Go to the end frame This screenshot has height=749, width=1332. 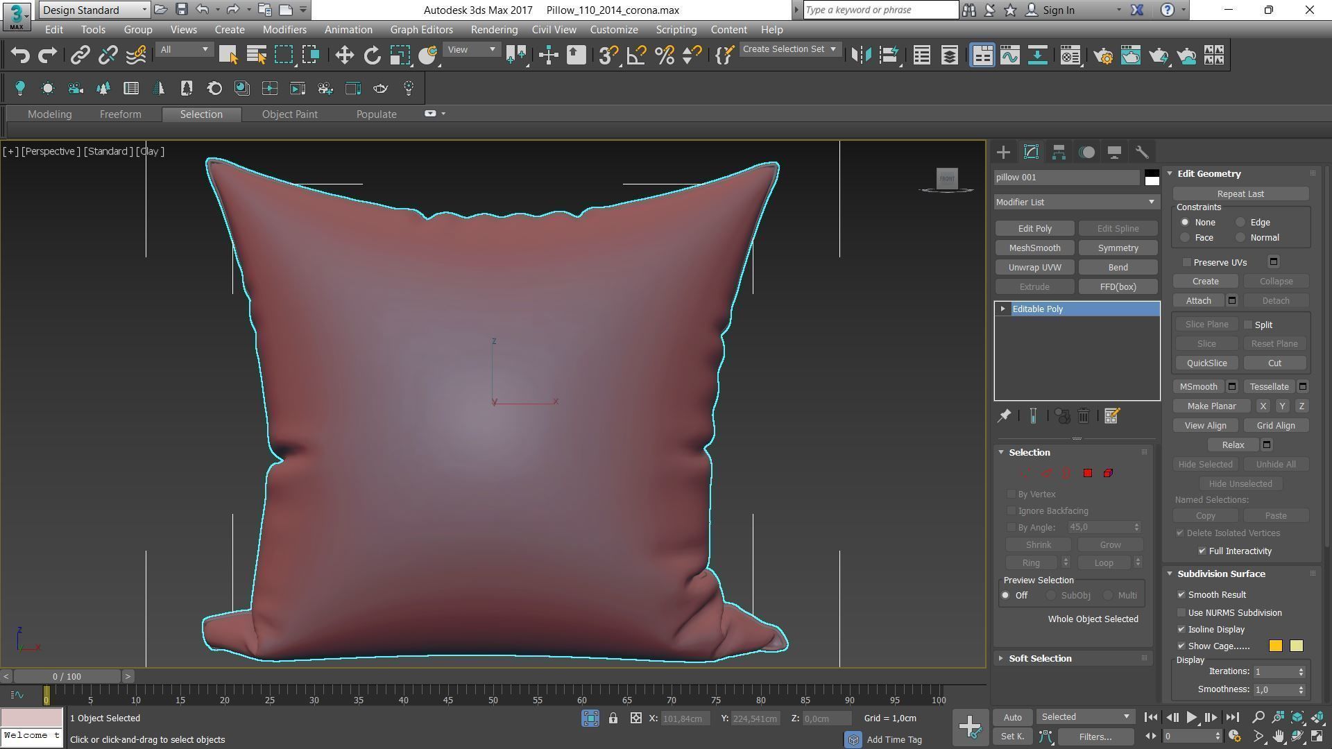pyautogui.click(x=1232, y=718)
